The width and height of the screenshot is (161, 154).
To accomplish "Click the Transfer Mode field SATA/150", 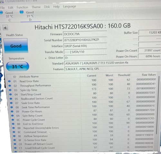I will click(x=85, y=52).
